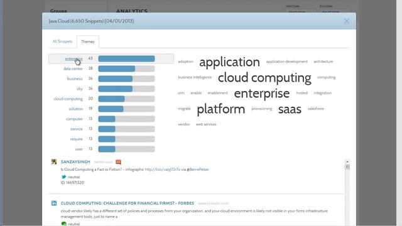402x226 pixels.
Task: Open the Cloud Computing Challenge Forbes article
Action: (x=128, y=203)
